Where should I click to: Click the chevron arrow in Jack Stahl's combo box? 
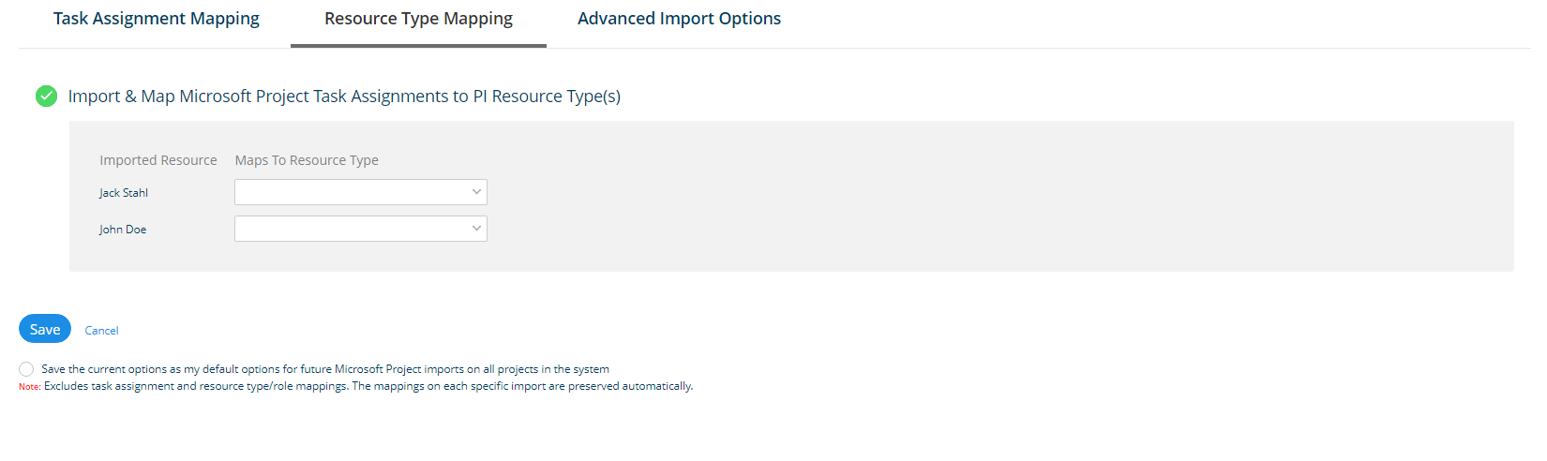(476, 192)
